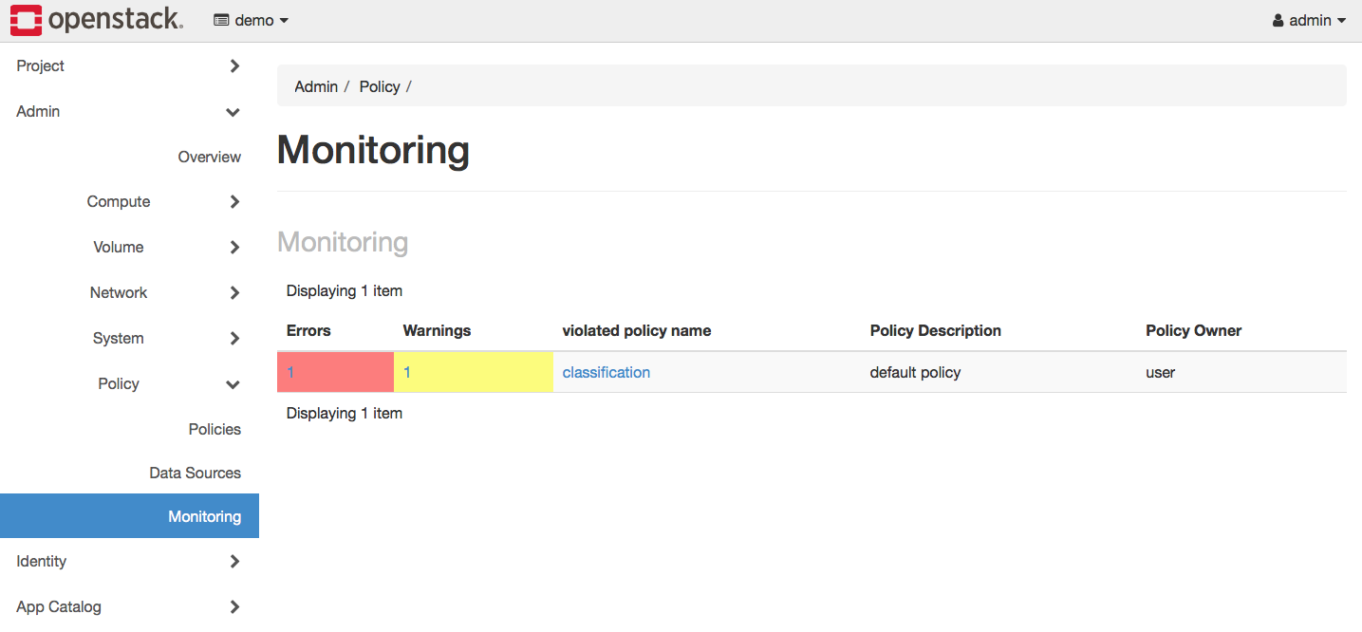Click the project list icon beside demo

(x=221, y=20)
